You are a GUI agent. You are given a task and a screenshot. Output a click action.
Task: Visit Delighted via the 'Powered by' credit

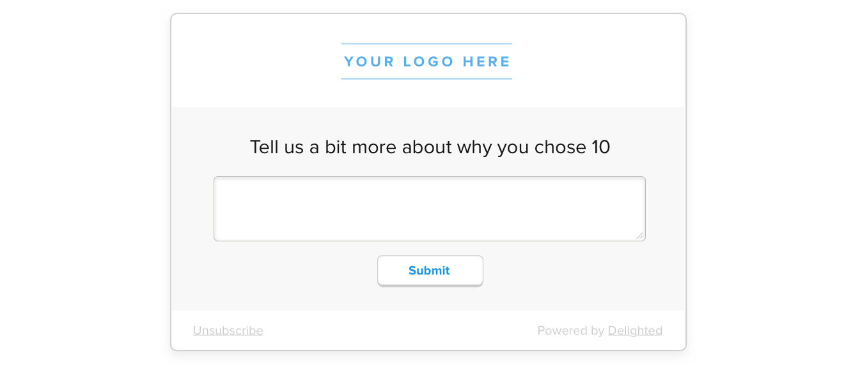pyautogui.click(x=635, y=330)
